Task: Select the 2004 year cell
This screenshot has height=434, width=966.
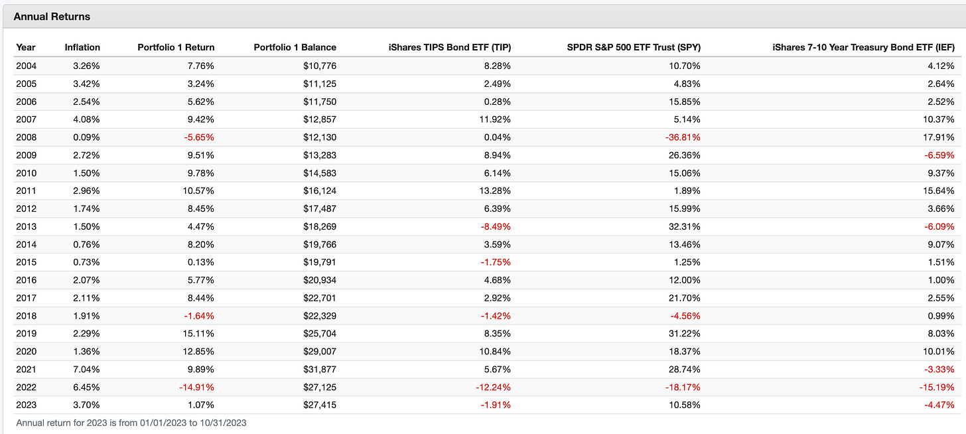Action: [26, 66]
